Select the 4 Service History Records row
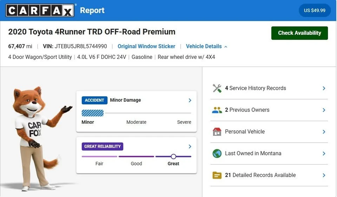This screenshot has width=337, height=197. click(269, 88)
